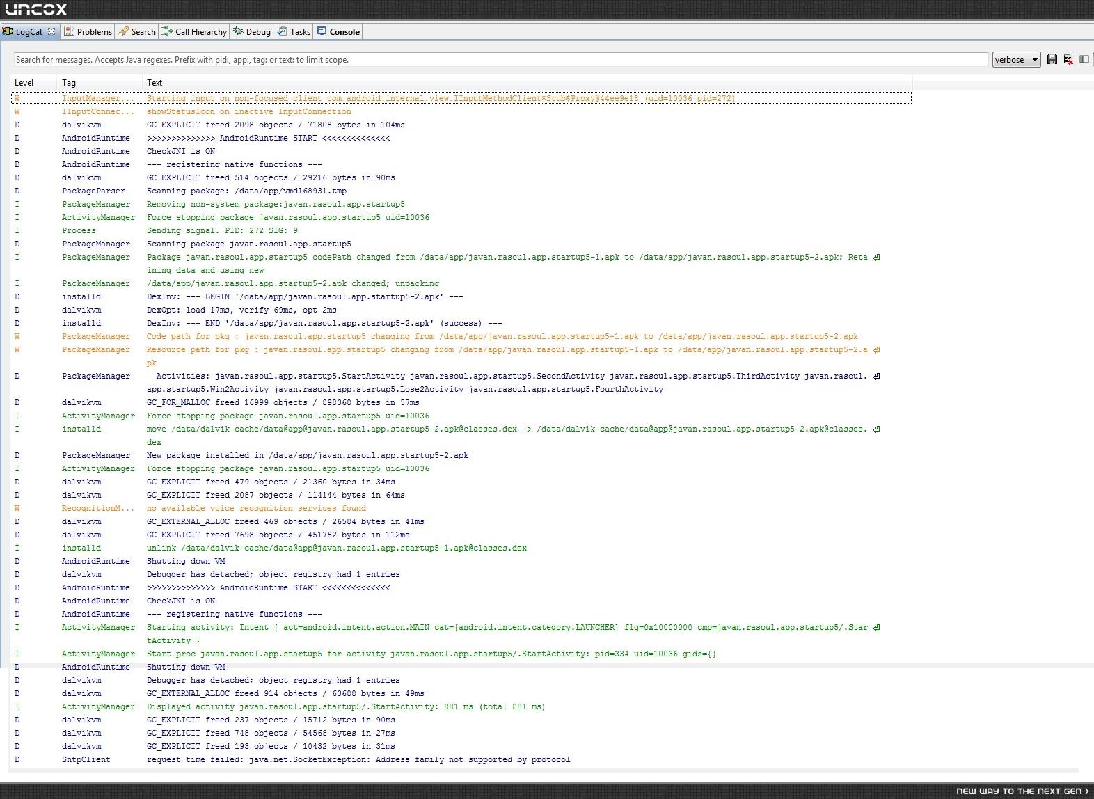Select 'DexOpt: load 17ms, verify 69ms' row
This screenshot has width=1094, height=799.
click(x=461, y=310)
